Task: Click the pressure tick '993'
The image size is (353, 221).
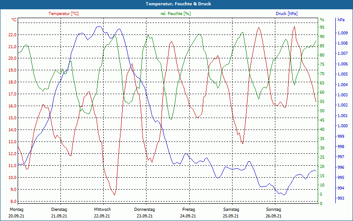Action: [341, 198]
